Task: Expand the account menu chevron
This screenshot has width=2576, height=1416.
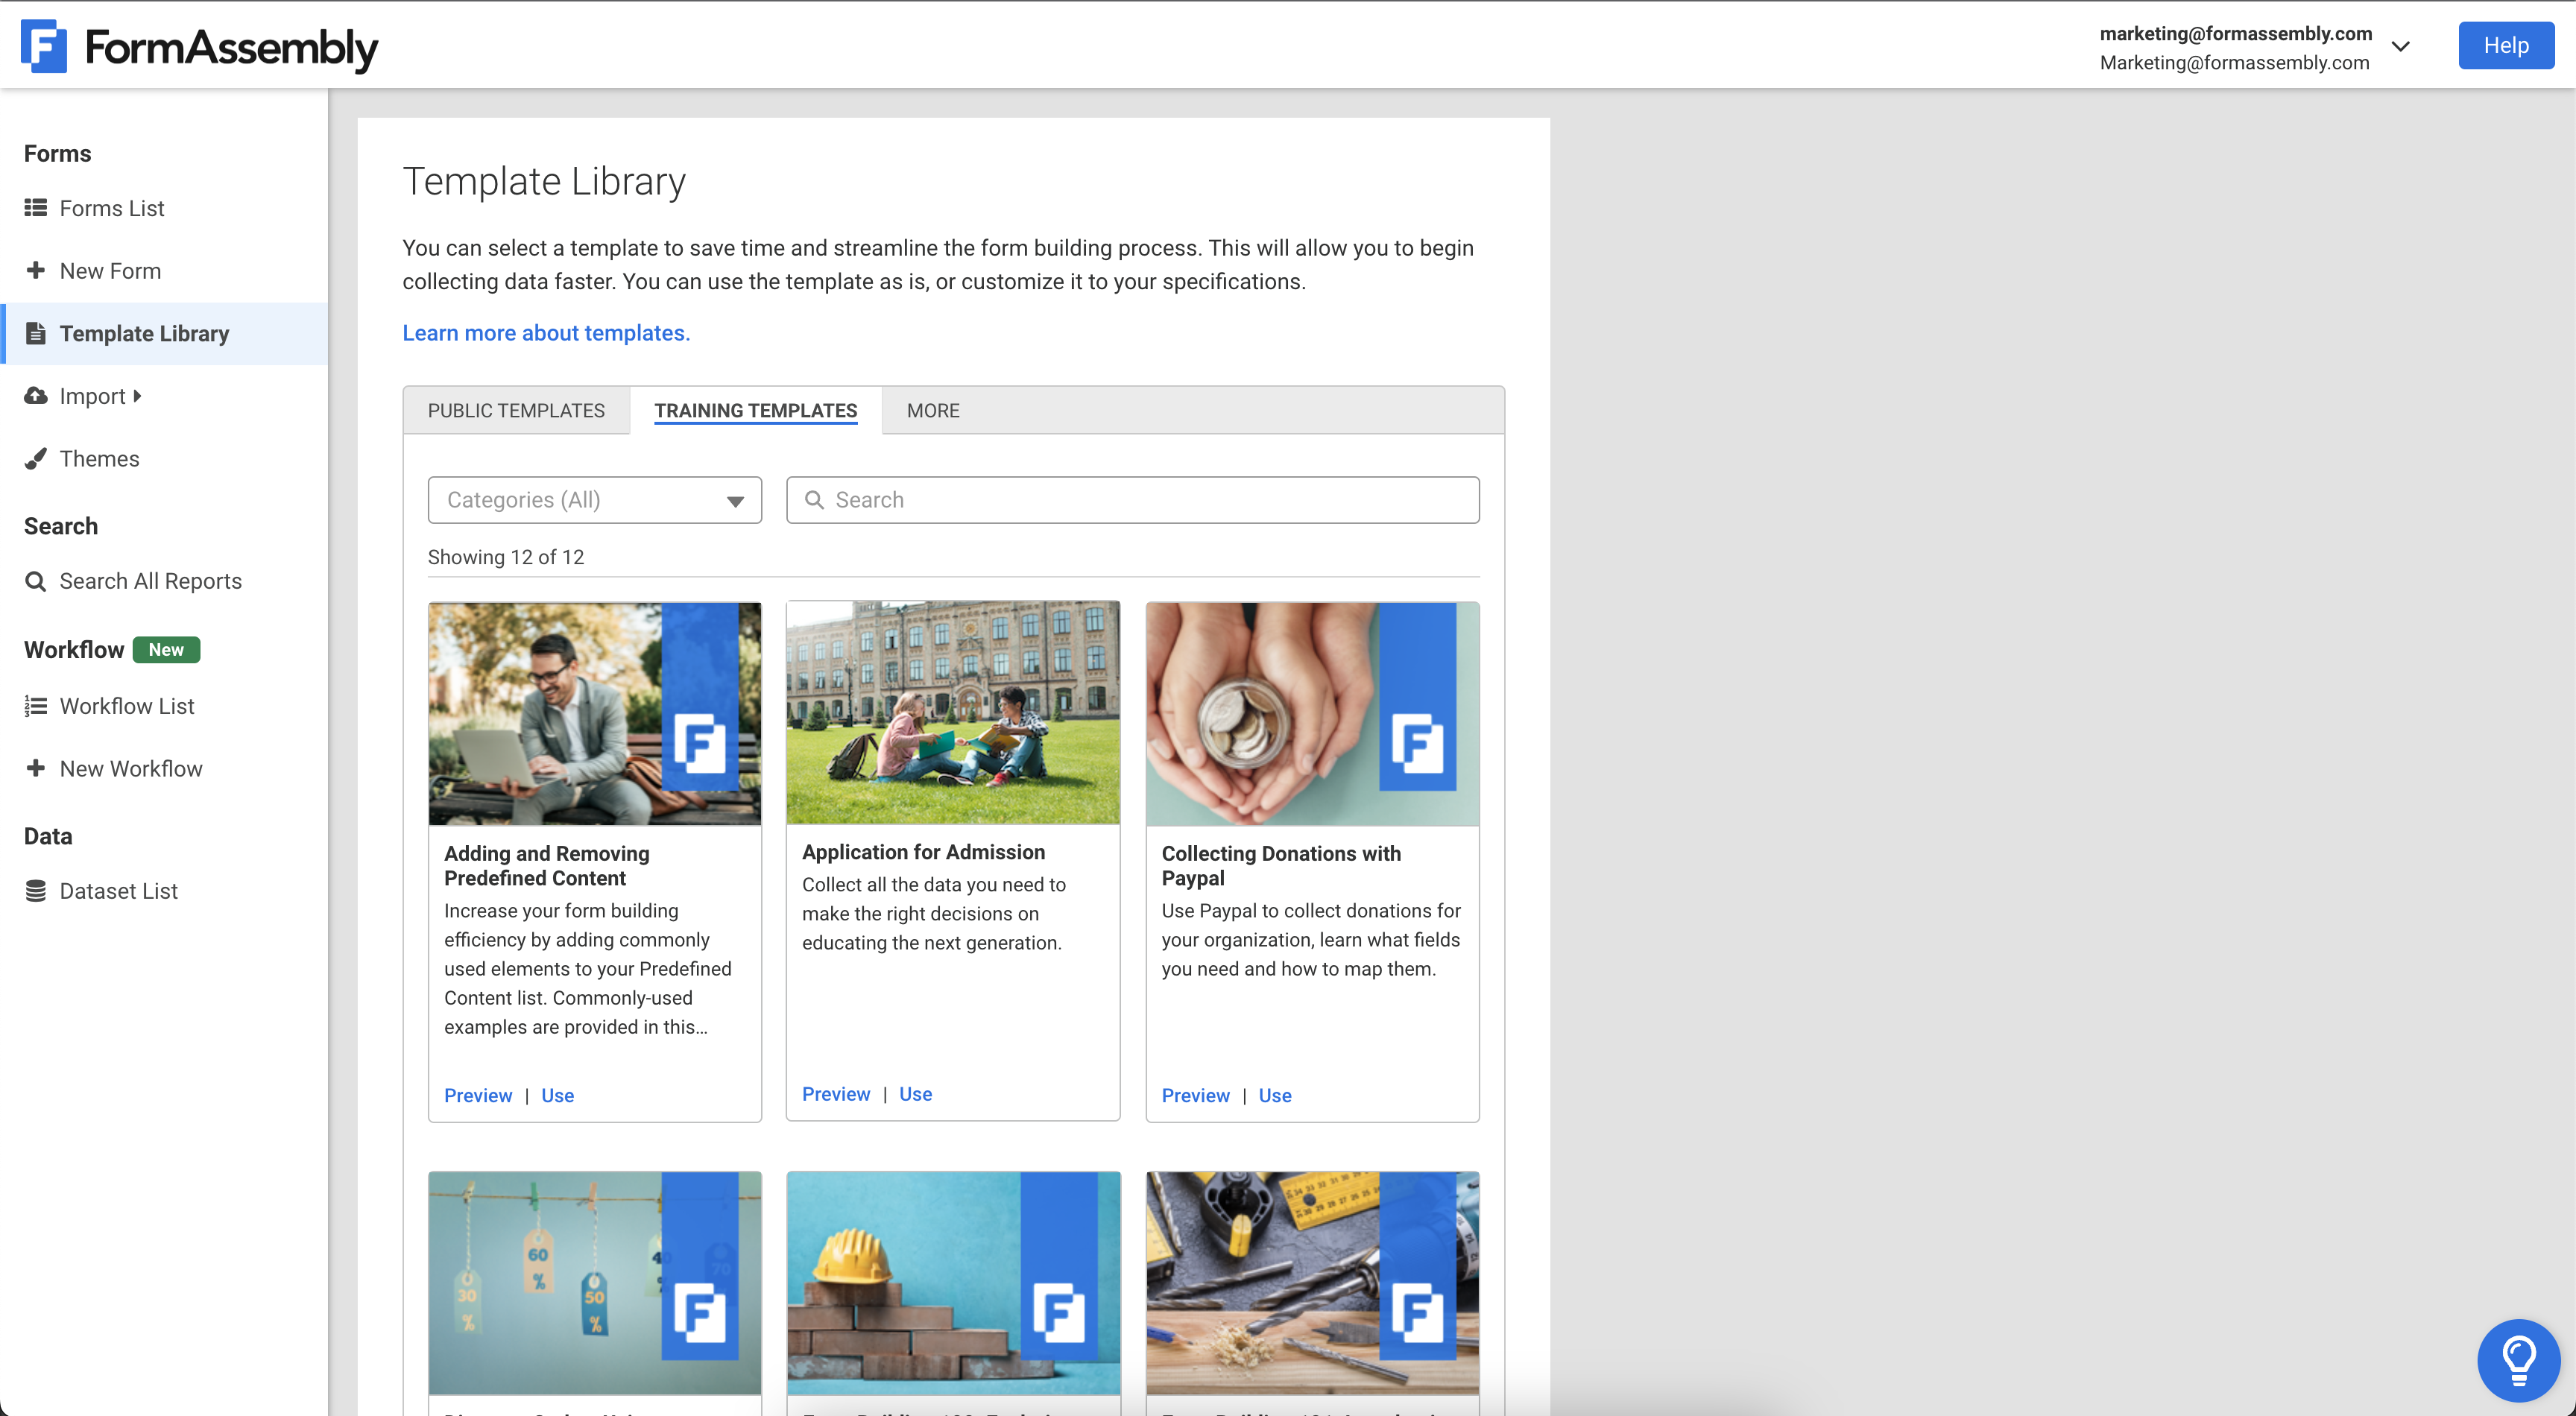Action: click(2402, 46)
